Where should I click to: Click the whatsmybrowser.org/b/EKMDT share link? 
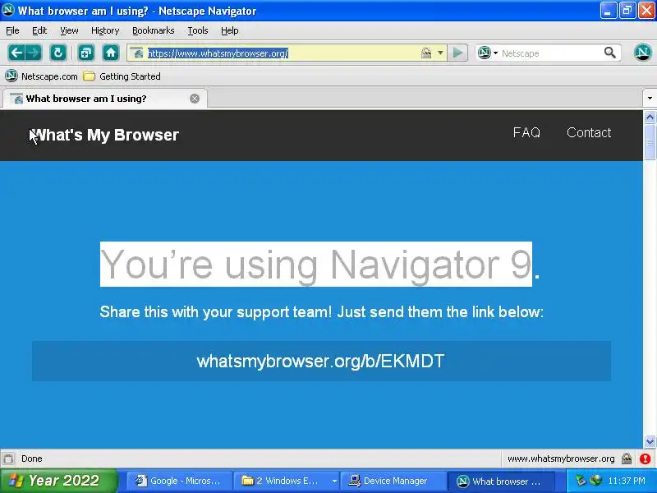pyautogui.click(x=321, y=361)
